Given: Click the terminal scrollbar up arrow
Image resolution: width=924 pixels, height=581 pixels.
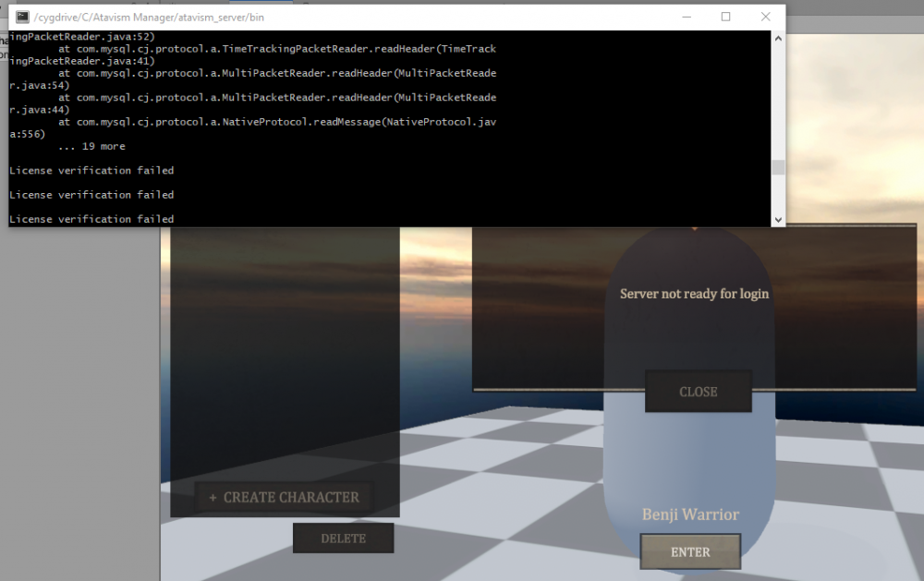Looking at the screenshot, I should point(778,38).
